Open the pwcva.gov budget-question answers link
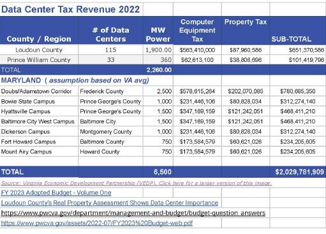 coord(133,213)
